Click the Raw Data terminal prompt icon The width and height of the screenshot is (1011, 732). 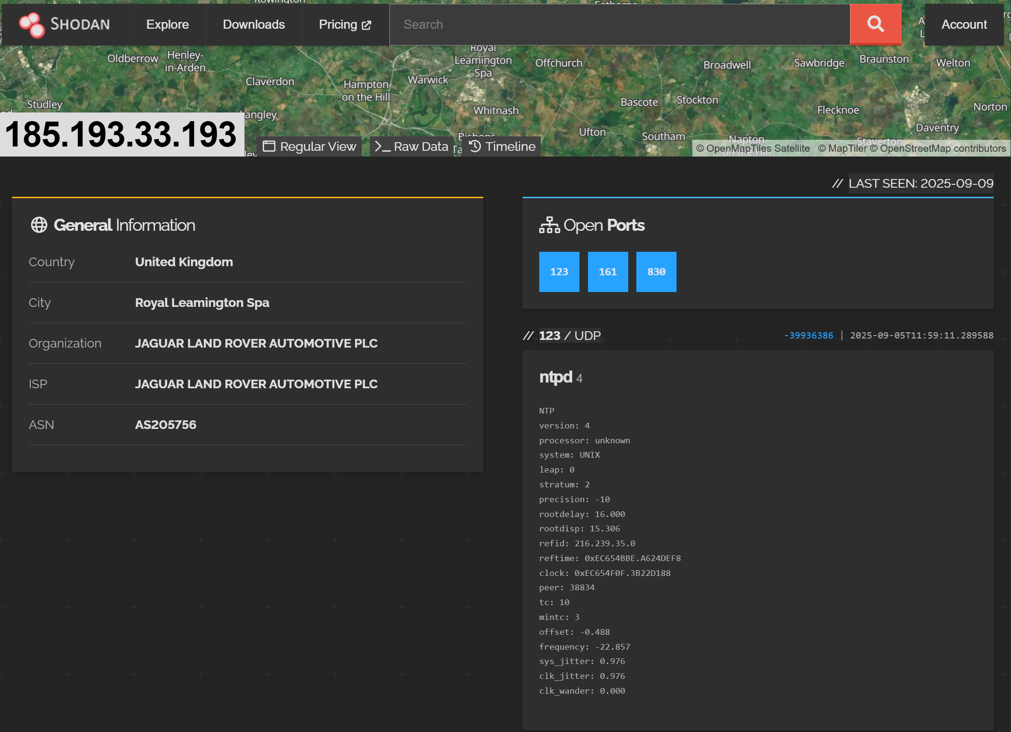click(x=382, y=146)
